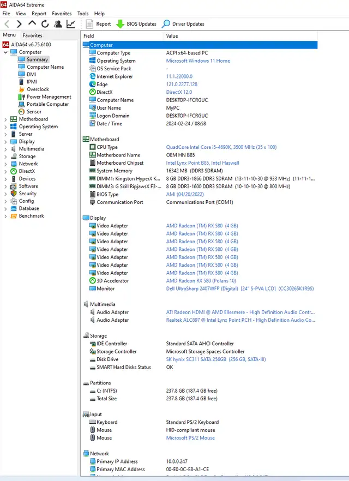Open the DirectX 12.0 link
Viewport: 349px width, 481px height.
(x=179, y=92)
